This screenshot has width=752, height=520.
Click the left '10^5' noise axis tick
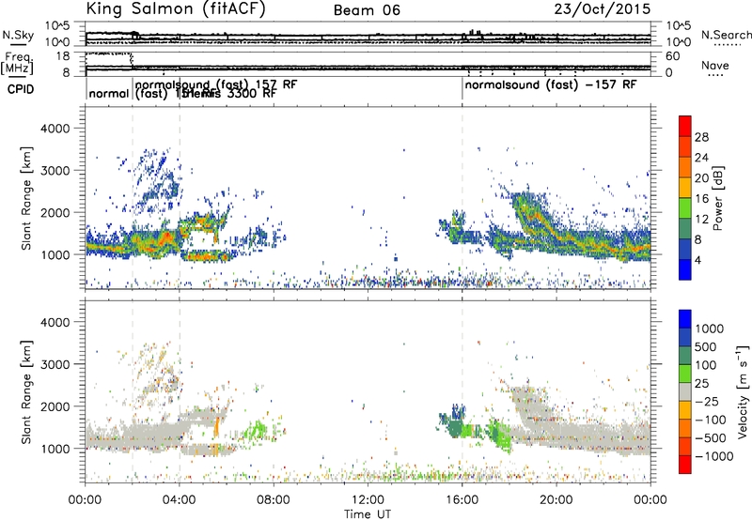57,25
